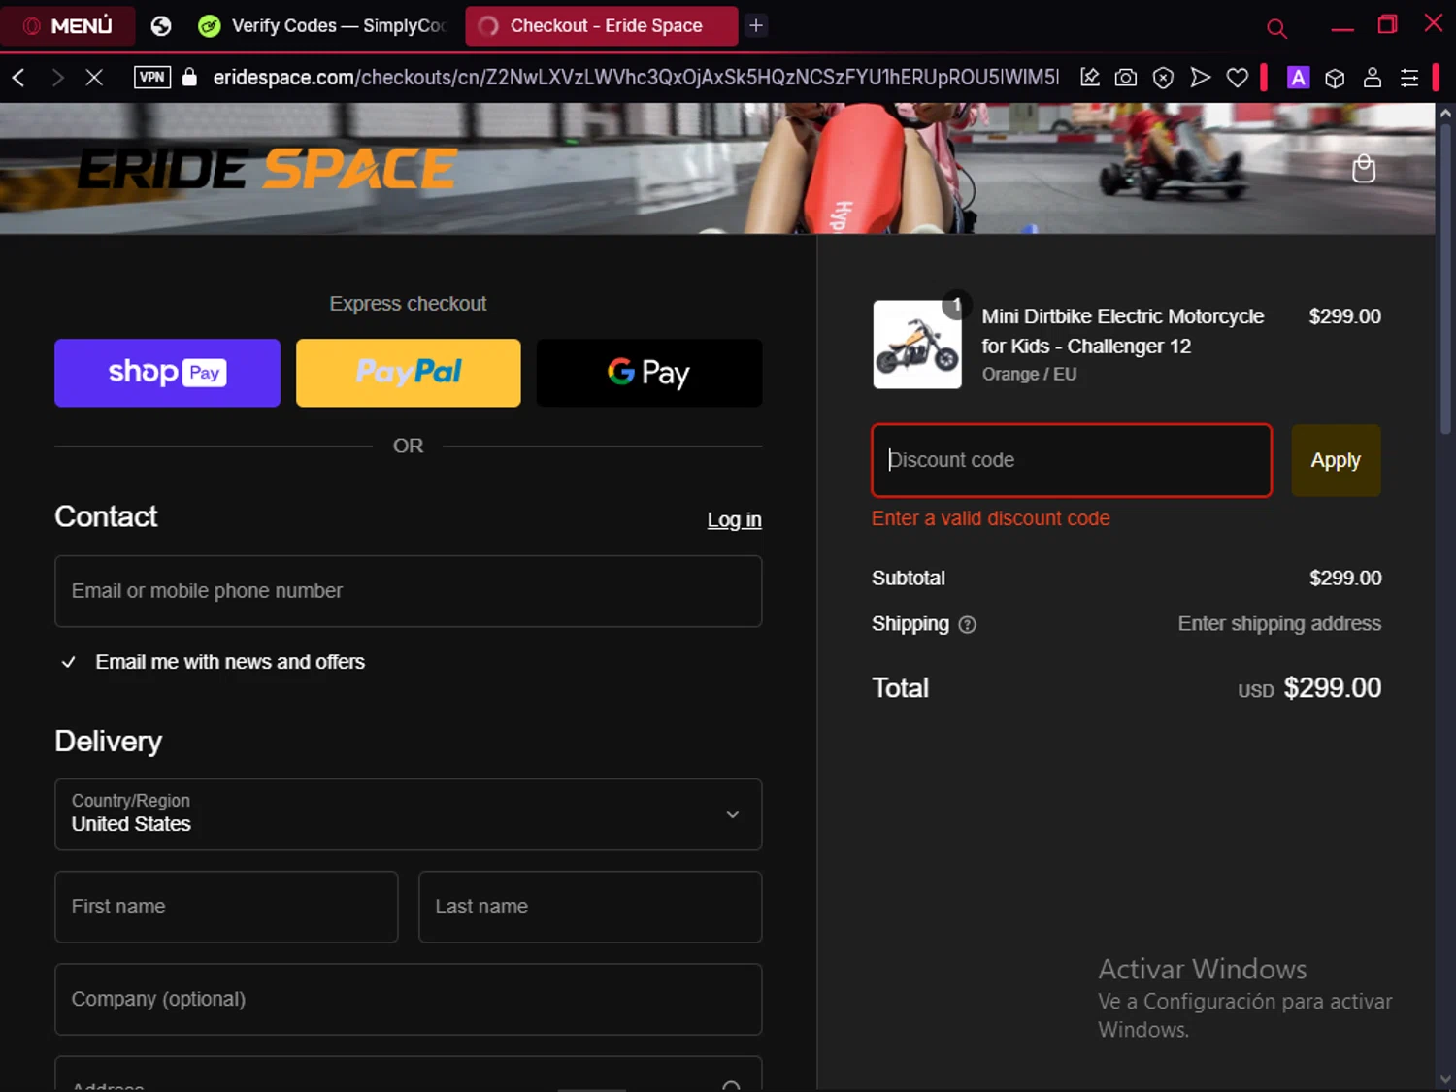
Task: Click the page scrollbar up arrow
Action: coord(1445,114)
